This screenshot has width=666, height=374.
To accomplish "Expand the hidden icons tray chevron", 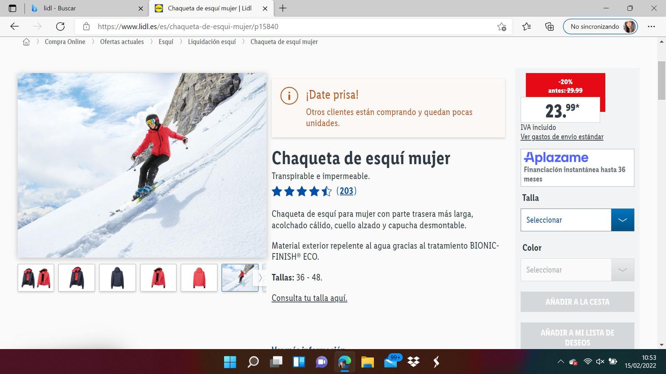I will [x=561, y=362].
